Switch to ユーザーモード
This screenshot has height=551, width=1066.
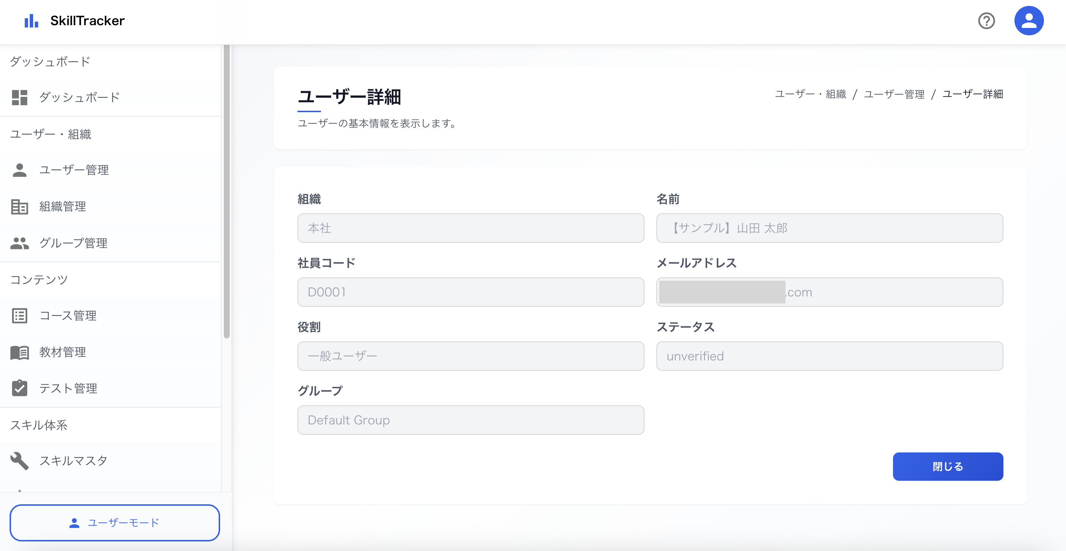point(114,523)
